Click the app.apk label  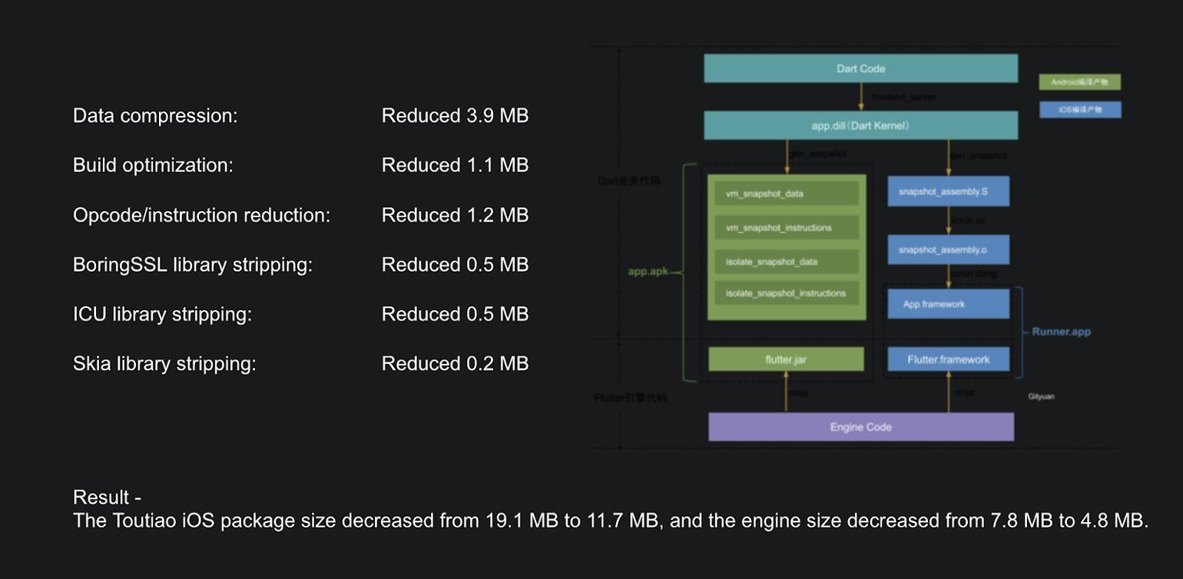[648, 271]
